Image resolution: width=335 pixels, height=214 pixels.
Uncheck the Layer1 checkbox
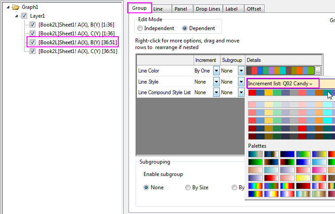tap(24, 16)
